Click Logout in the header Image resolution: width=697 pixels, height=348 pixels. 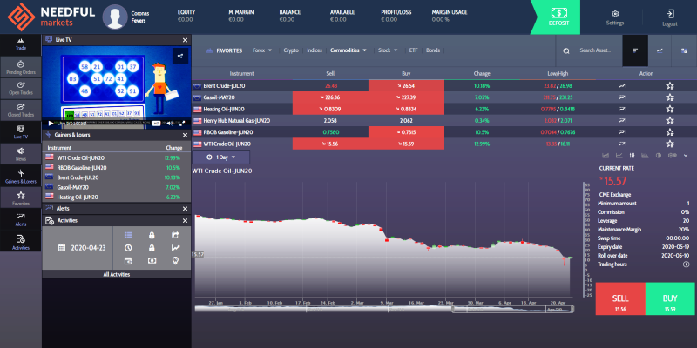[670, 17]
